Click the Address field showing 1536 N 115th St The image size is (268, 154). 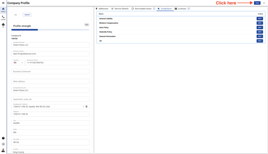pyautogui.click(x=50, y=114)
